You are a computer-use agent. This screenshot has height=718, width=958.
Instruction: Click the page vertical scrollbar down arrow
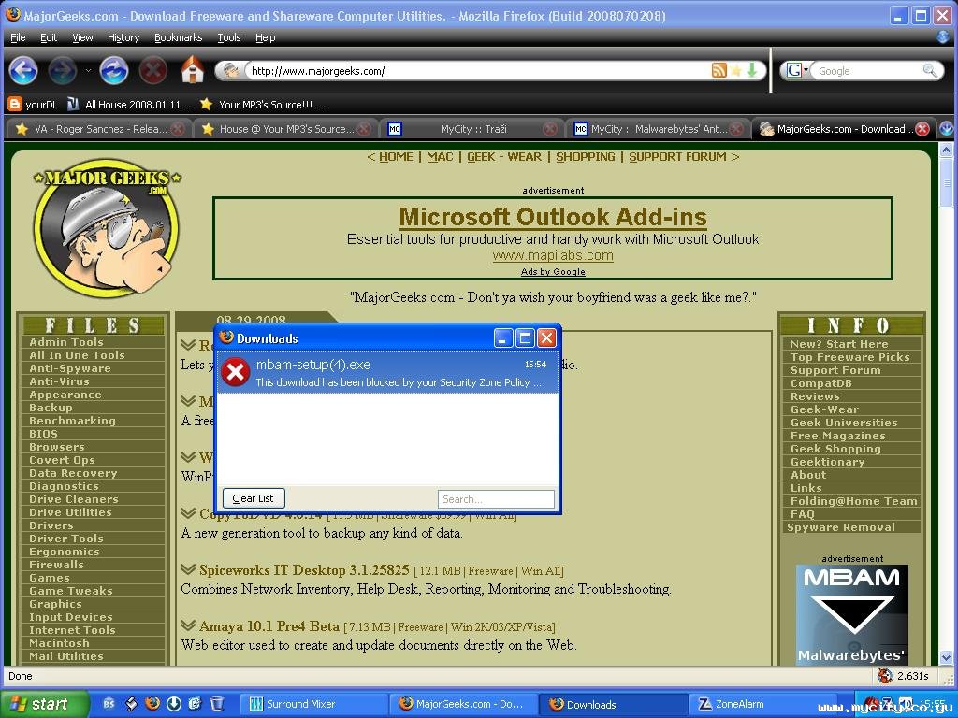(946, 657)
